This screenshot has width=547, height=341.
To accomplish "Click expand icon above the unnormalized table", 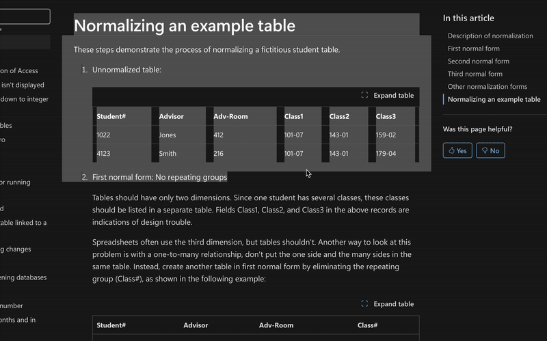I will coord(364,96).
